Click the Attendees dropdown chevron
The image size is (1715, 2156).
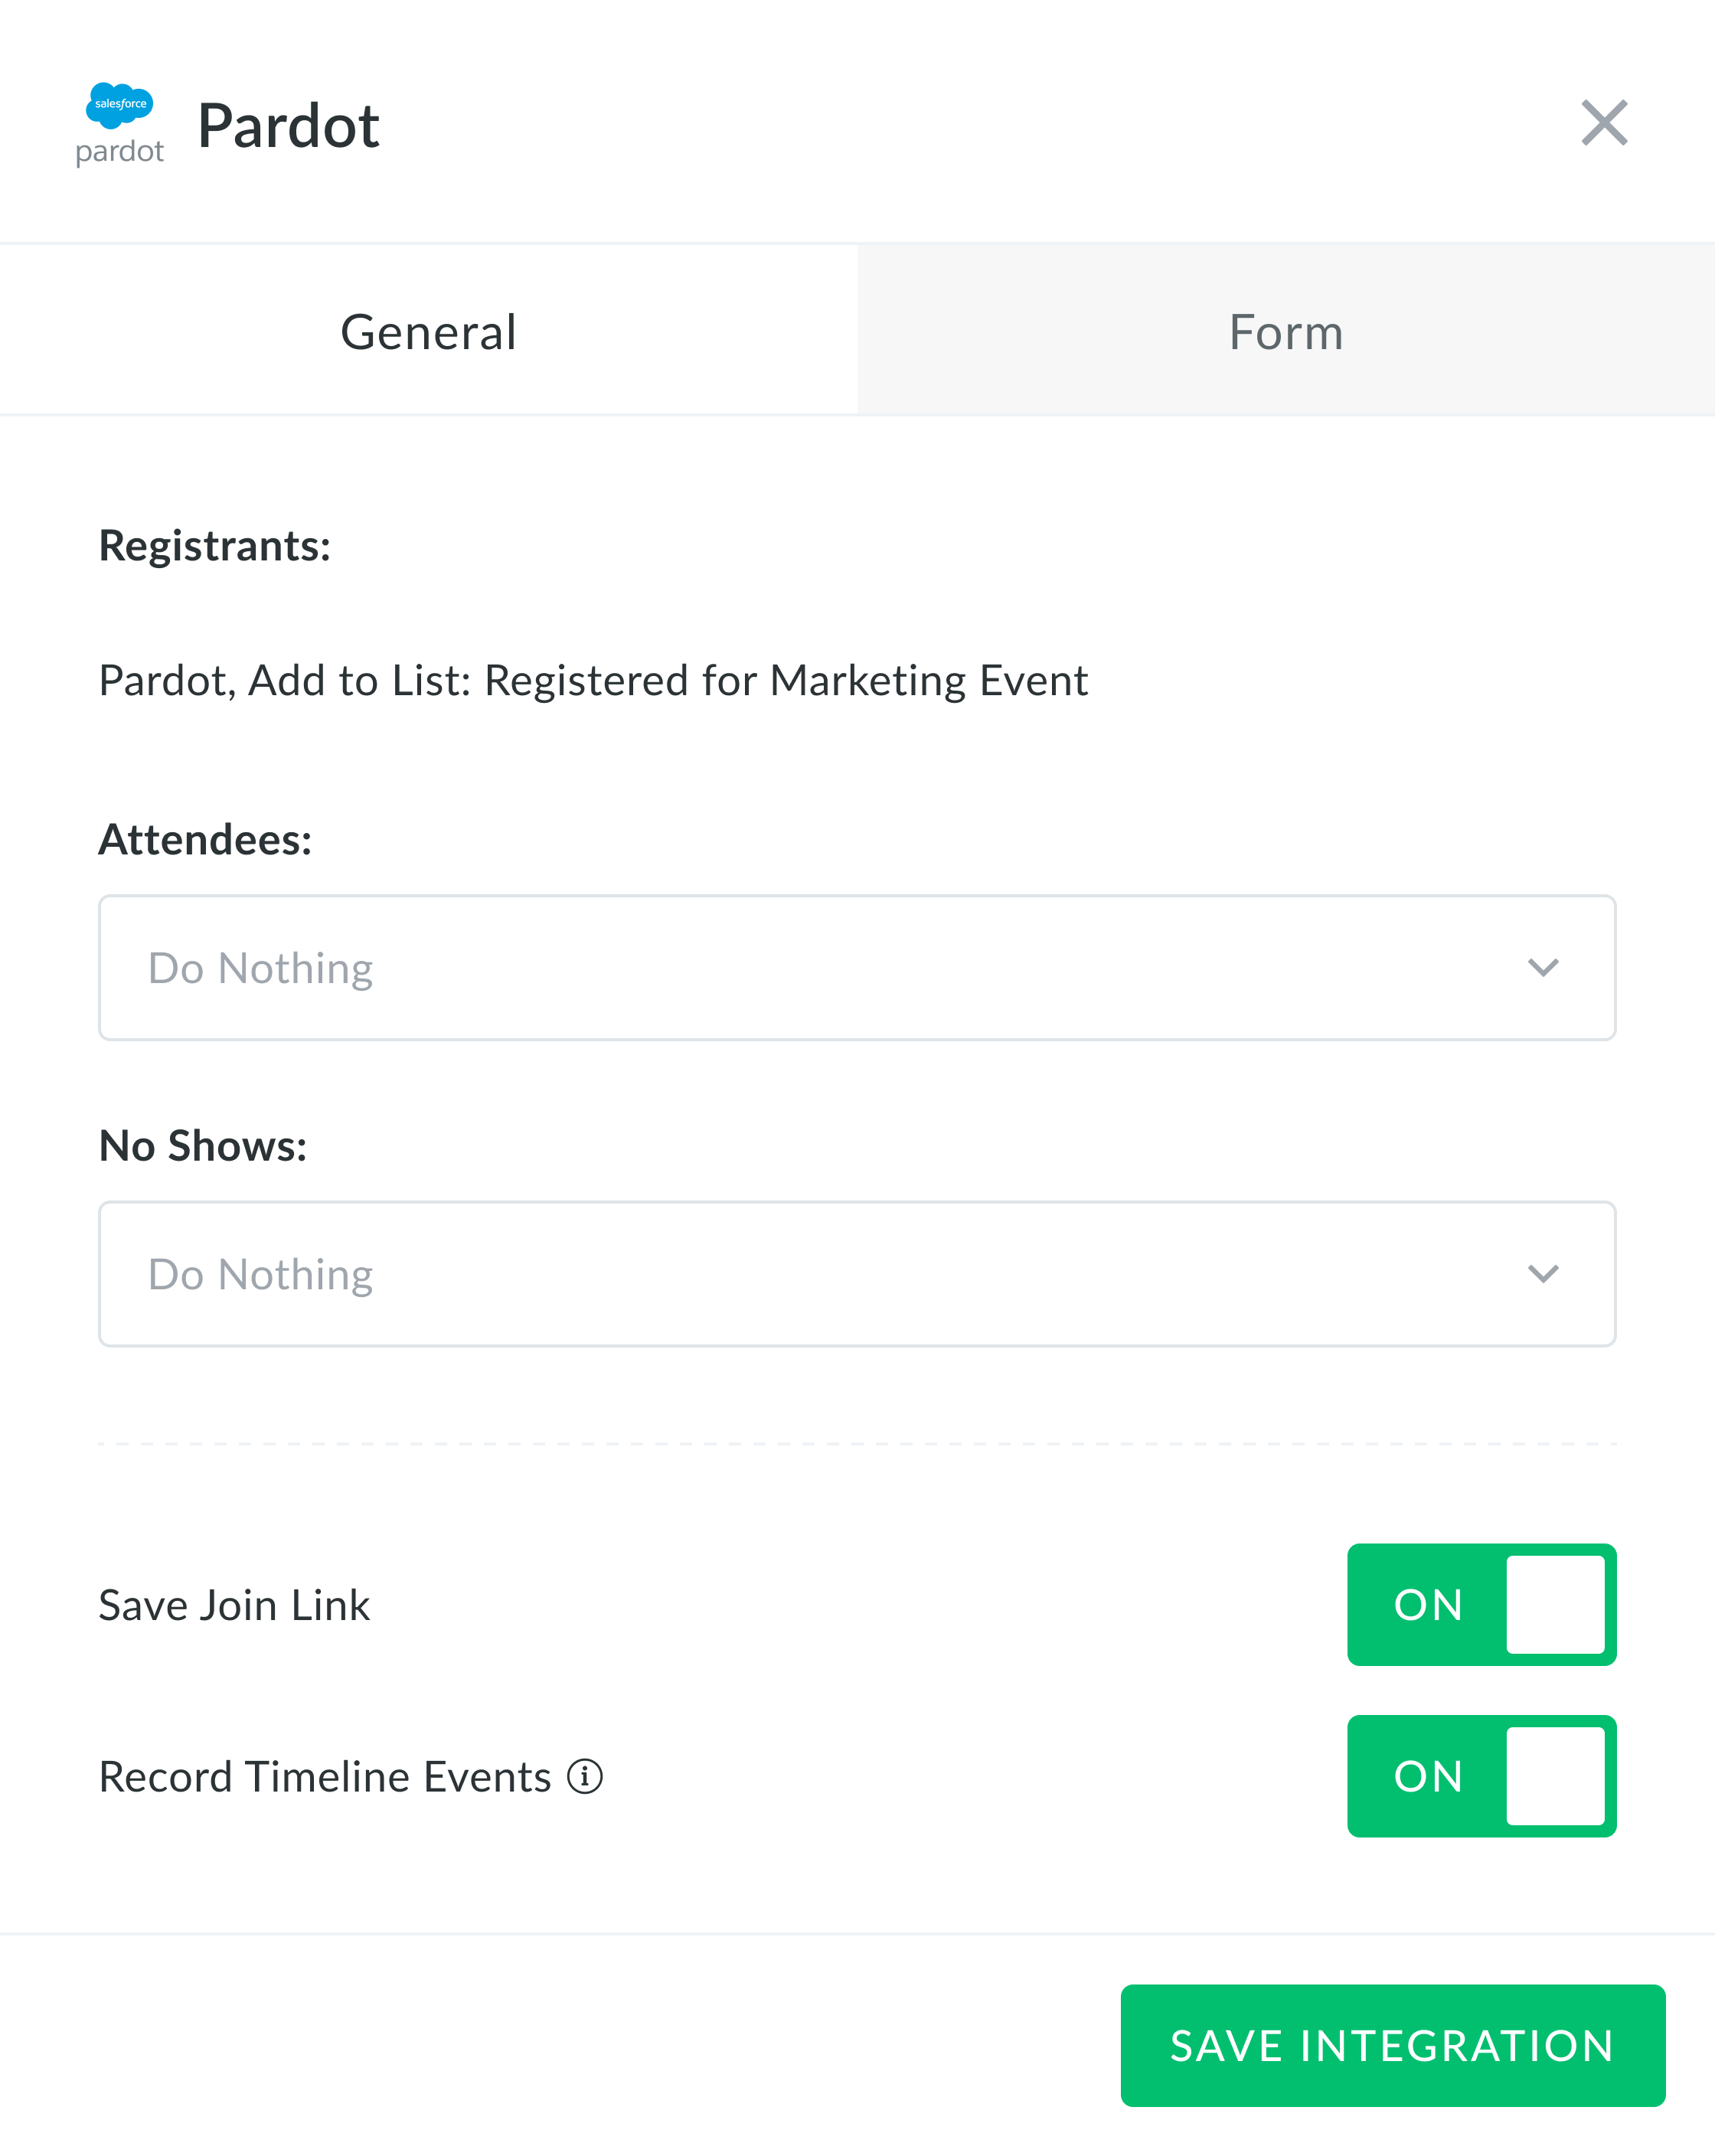1543,967
